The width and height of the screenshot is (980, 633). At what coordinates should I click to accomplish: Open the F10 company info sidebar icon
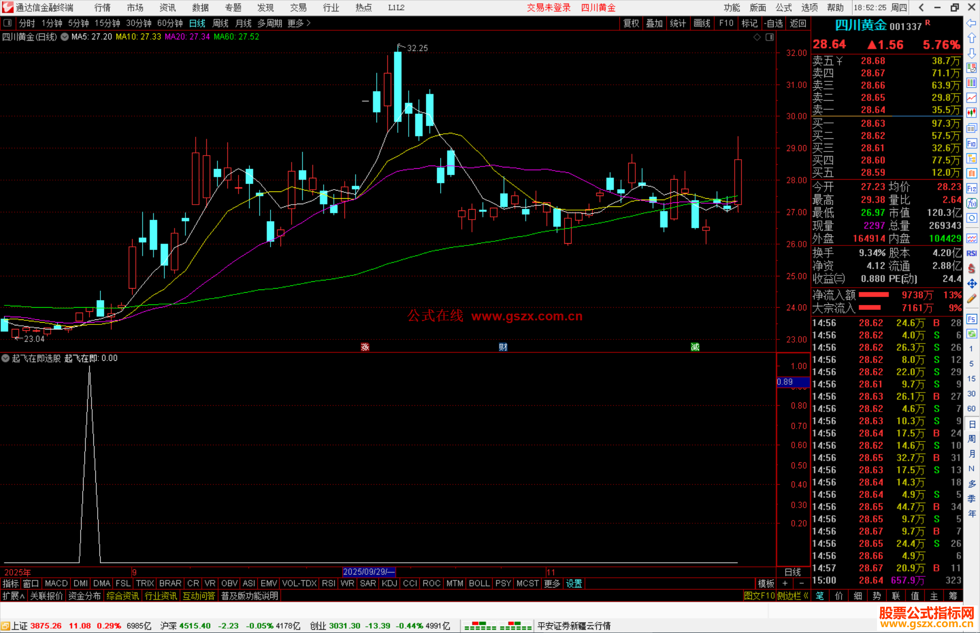(x=971, y=143)
